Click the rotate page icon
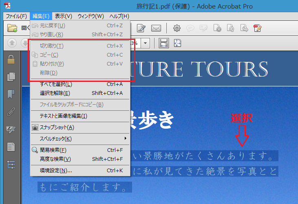 230,28
